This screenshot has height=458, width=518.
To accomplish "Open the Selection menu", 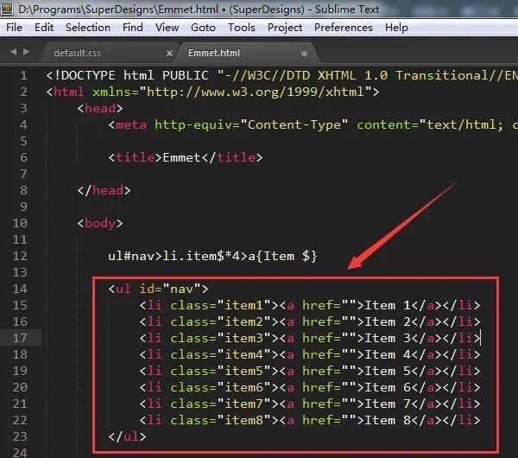I will 88,28.
